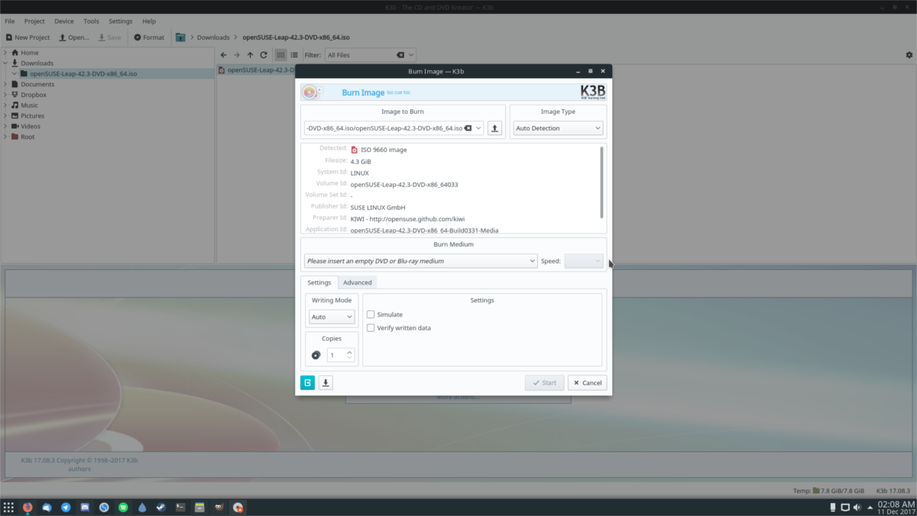Expand the Root folder in the tree
The height and width of the screenshot is (516, 917).
[5, 137]
